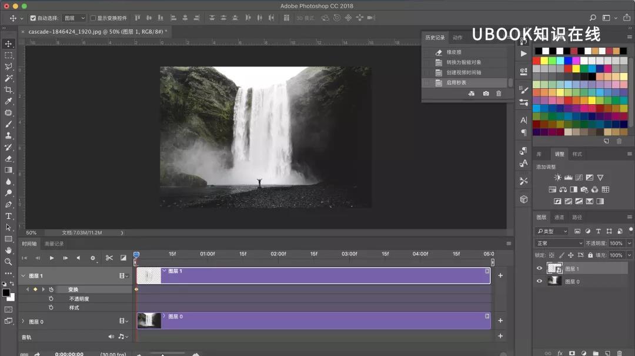The width and height of the screenshot is (635, 356).
Task: Select the Eyedropper tool
Action: point(8,101)
